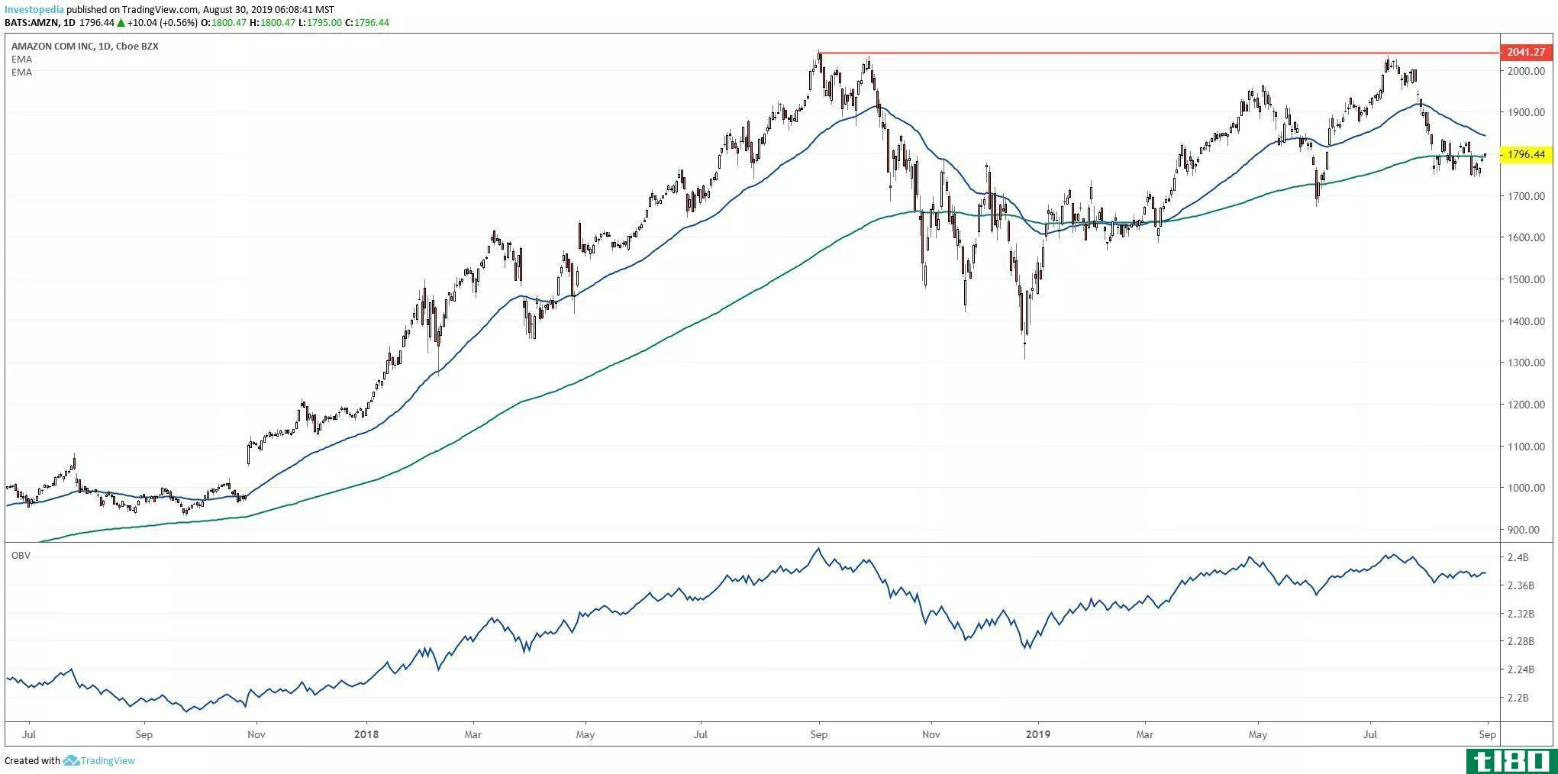Image resolution: width=1558 pixels, height=774 pixels.
Task: Click the 1500.00 price axis label
Action: [1526, 279]
